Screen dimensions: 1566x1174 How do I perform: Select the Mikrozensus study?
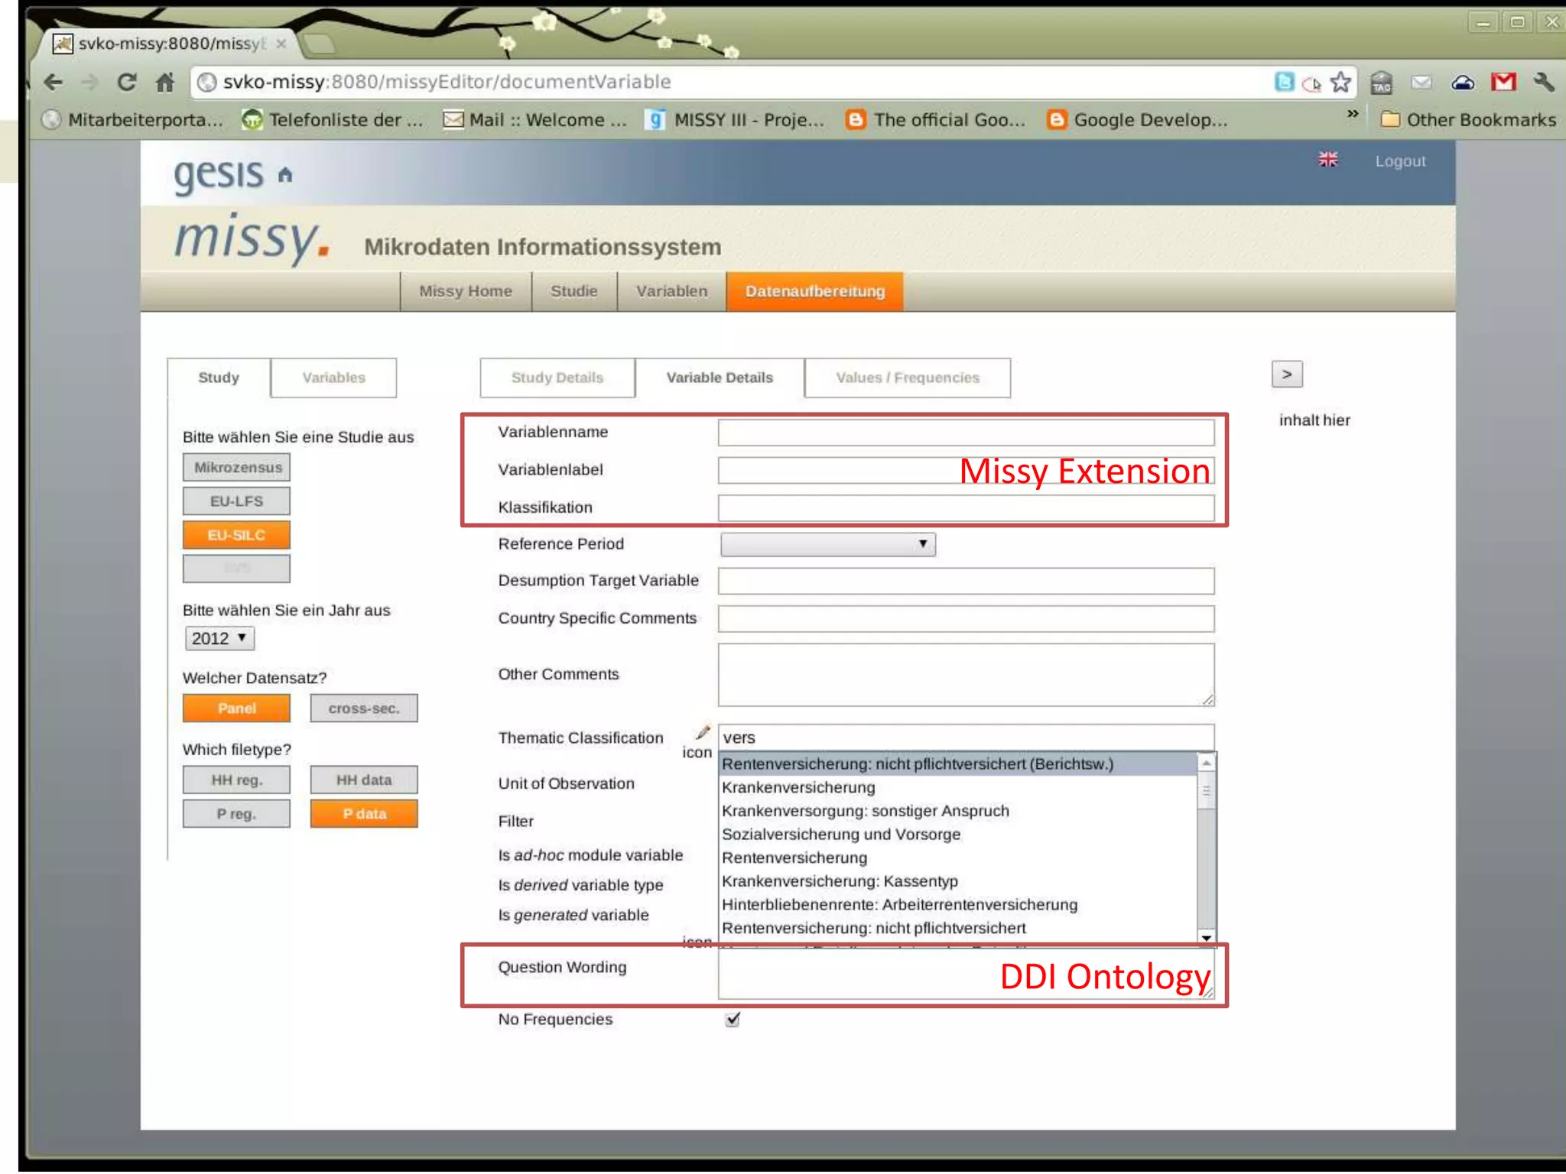click(x=236, y=467)
